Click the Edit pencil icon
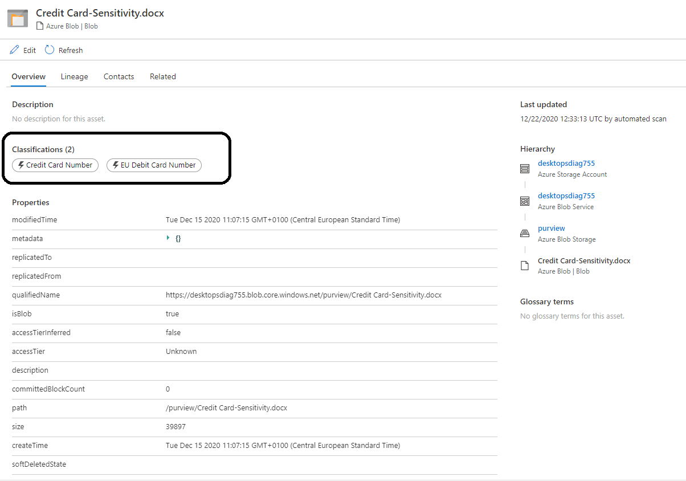This screenshot has width=686, height=481. point(14,50)
